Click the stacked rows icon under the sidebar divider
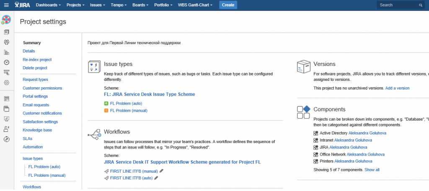The image size is (429, 191). coord(7,99)
